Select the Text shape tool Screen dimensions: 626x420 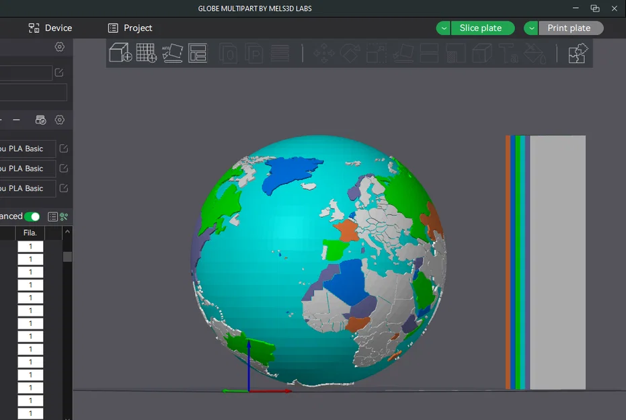pos(508,53)
